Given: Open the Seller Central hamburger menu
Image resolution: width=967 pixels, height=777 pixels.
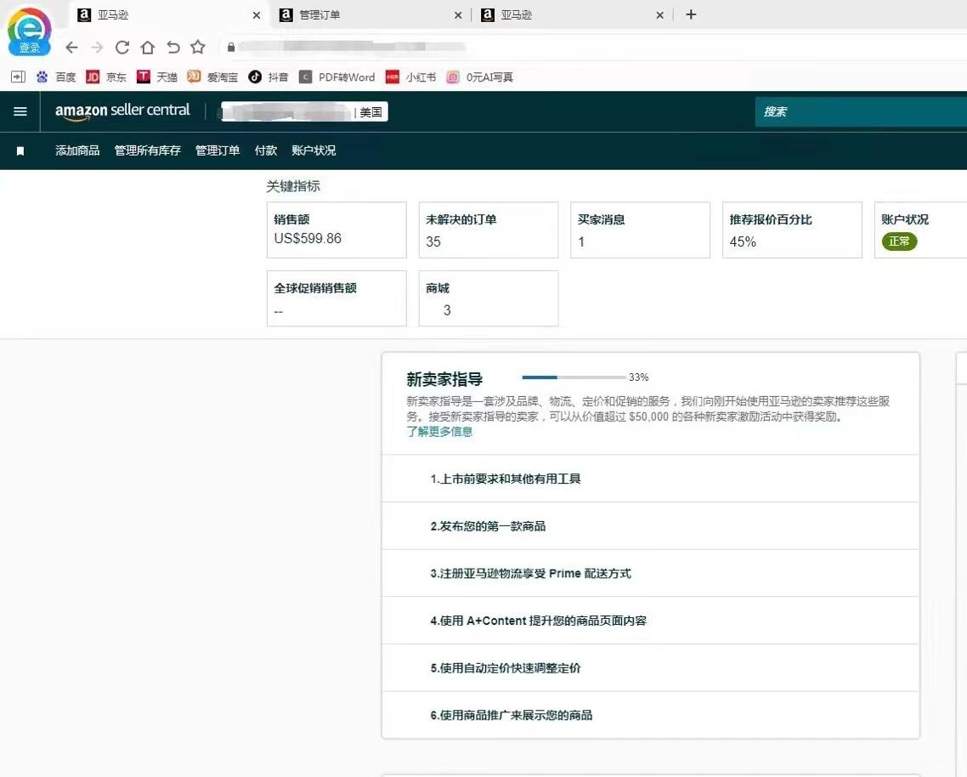Looking at the screenshot, I should 20,111.
